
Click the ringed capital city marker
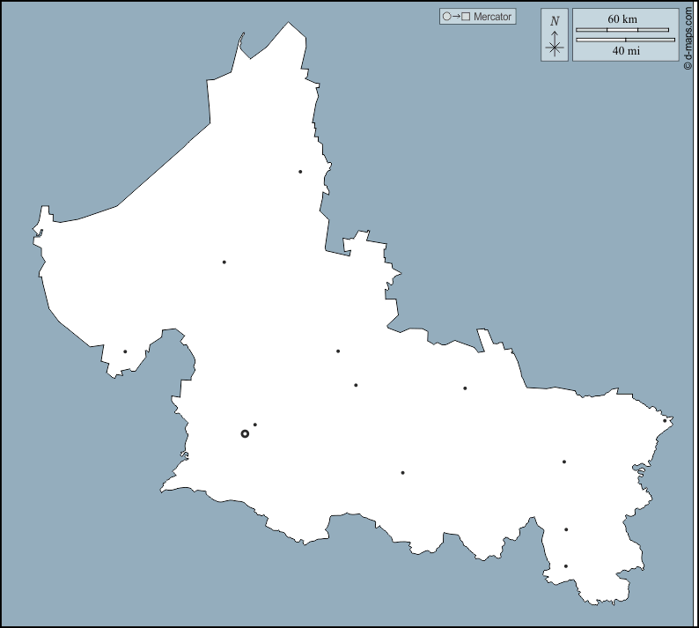(x=245, y=433)
